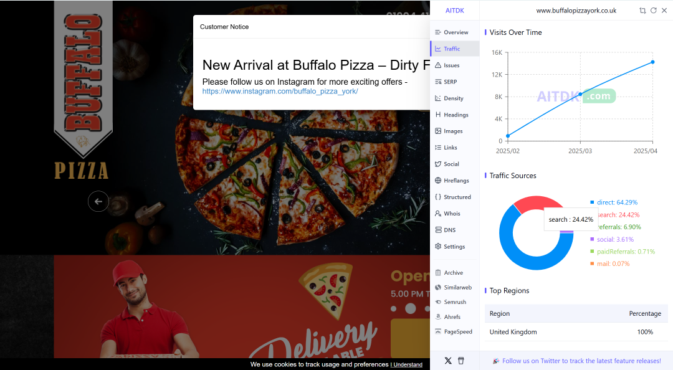Click the Settings gear icon
The width and height of the screenshot is (673, 370).
click(438, 247)
